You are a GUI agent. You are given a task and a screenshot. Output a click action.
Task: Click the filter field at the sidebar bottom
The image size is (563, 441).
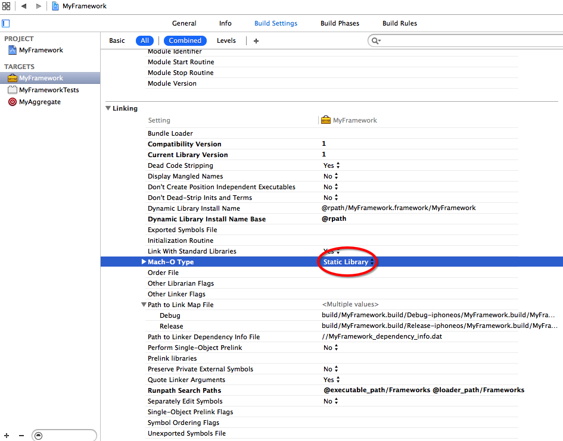coord(64,436)
